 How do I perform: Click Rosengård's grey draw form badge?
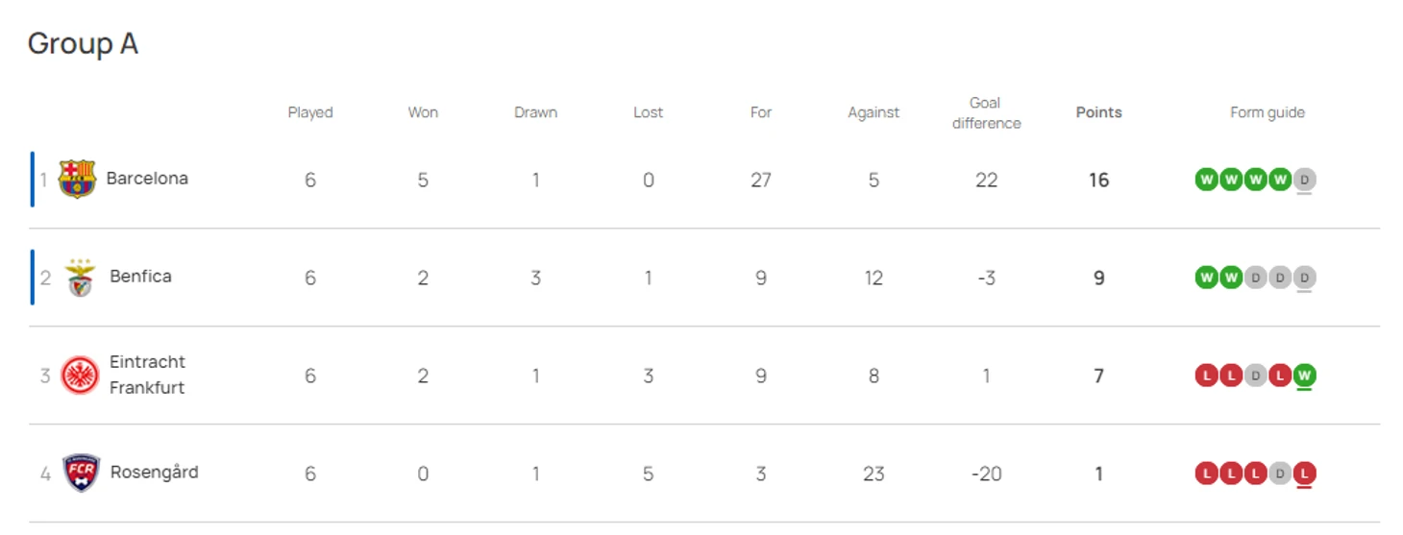pyautogui.click(x=1279, y=474)
